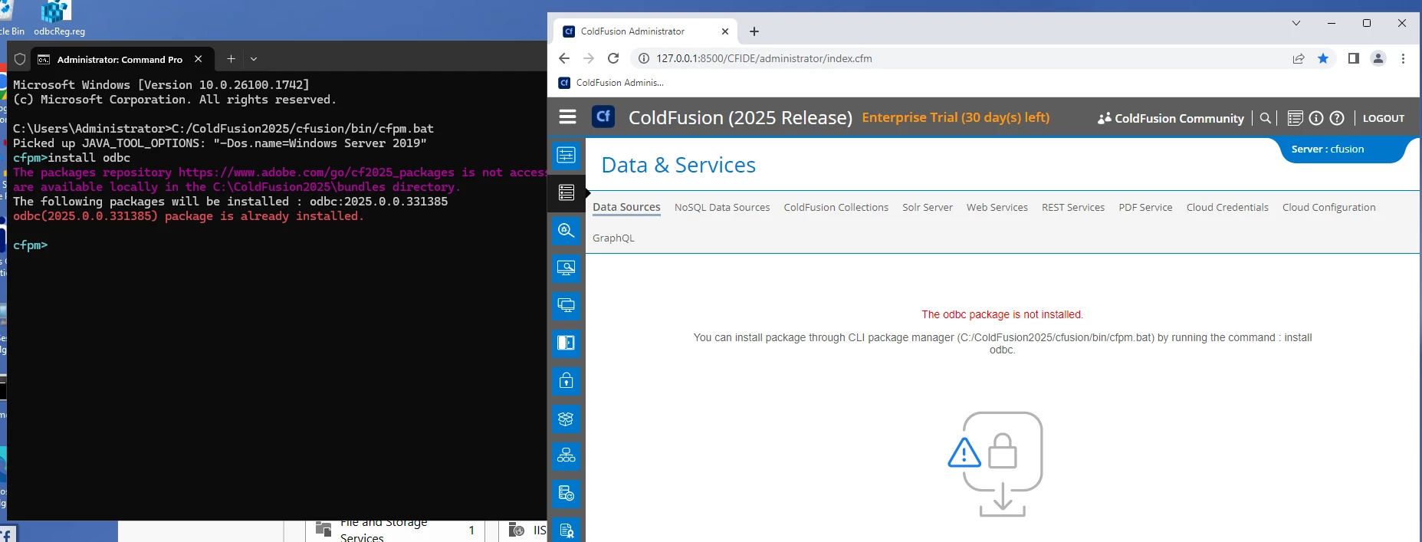1422x542 pixels.
Task: Open the hamburger navigation menu in ColdFusion Administrator
Action: 567,117
